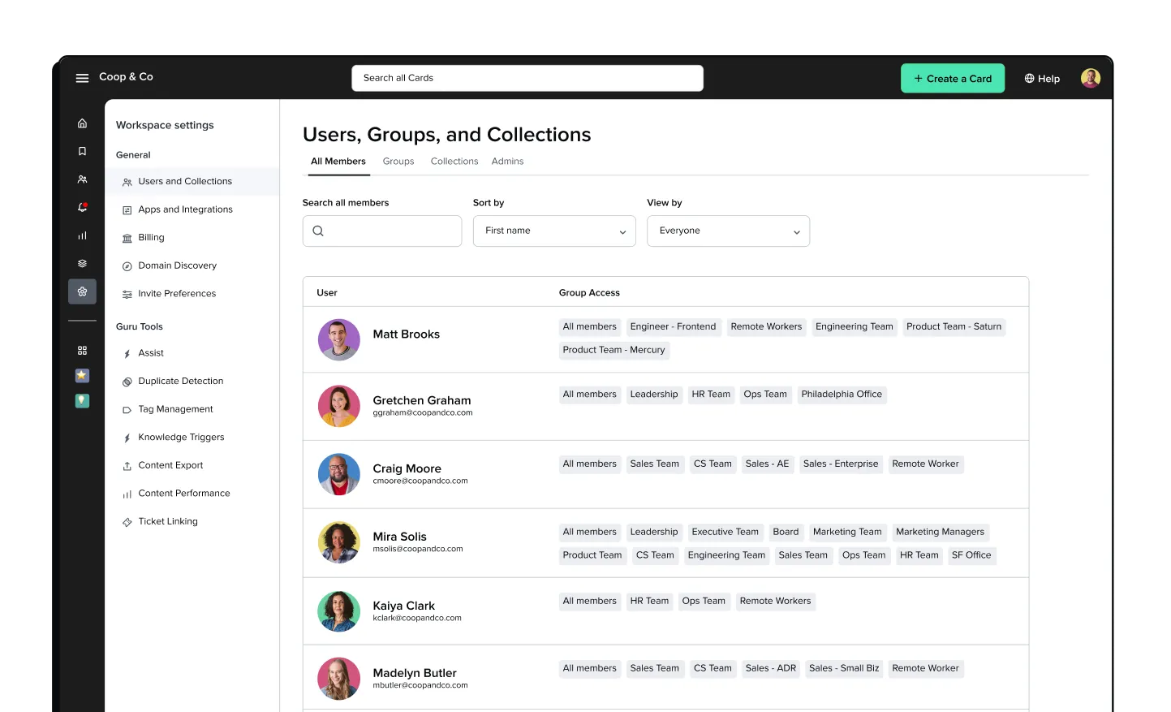Click Matt Brooks' Product Team - Mercury tag

coord(613,351)
